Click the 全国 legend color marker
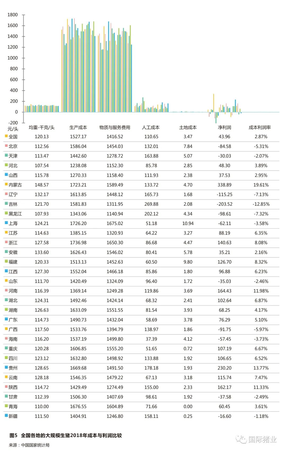 [x=6, y=136]
